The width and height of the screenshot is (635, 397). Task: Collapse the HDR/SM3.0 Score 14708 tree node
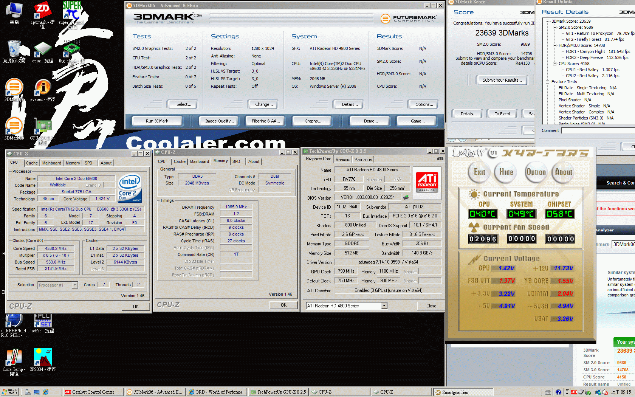click(555, 45)
